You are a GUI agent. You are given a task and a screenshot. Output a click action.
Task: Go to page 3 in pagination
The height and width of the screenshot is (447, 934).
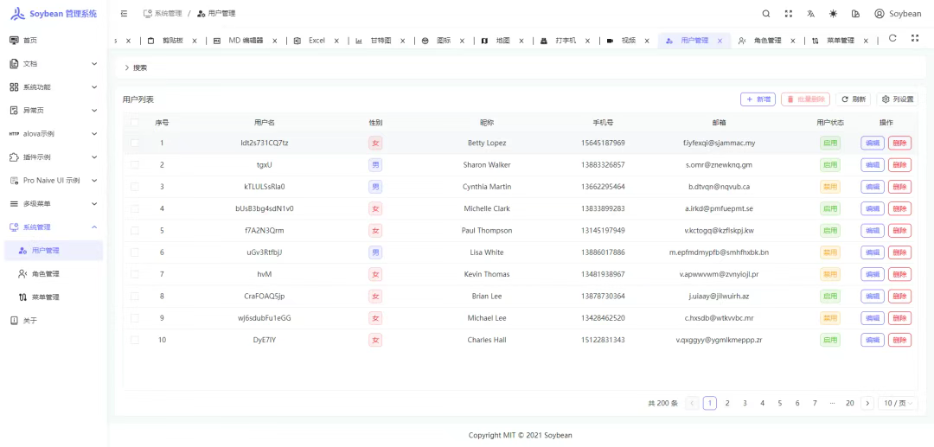tap(745, 403)
